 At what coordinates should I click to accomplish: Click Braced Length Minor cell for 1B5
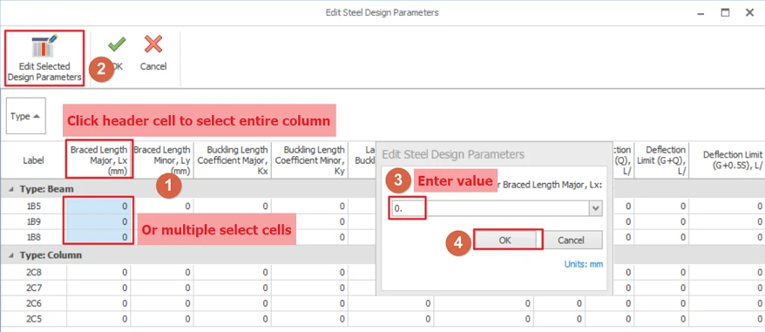162,206
